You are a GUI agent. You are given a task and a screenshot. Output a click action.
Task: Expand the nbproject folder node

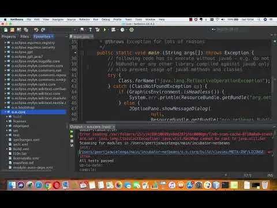[7, 126]
